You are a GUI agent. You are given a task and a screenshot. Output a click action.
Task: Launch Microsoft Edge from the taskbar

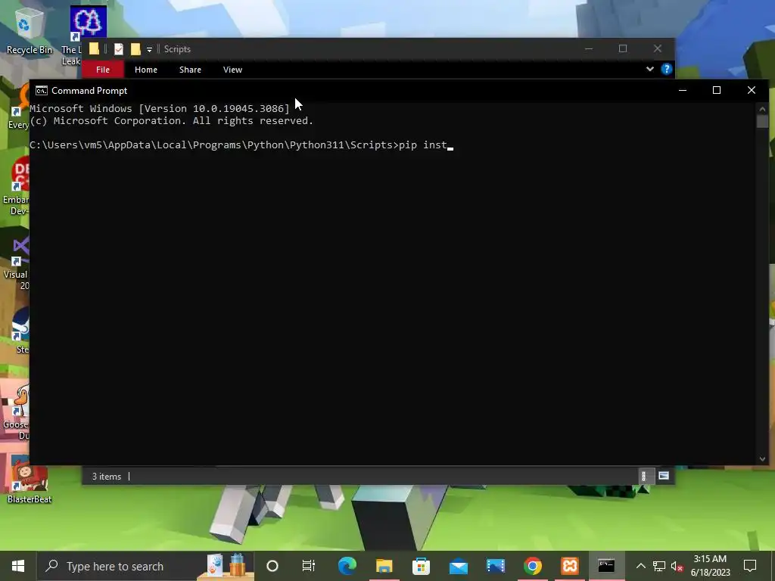tap(347, 566)
